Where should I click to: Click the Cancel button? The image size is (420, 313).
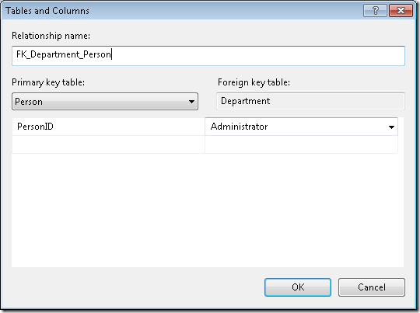[372, 287]
